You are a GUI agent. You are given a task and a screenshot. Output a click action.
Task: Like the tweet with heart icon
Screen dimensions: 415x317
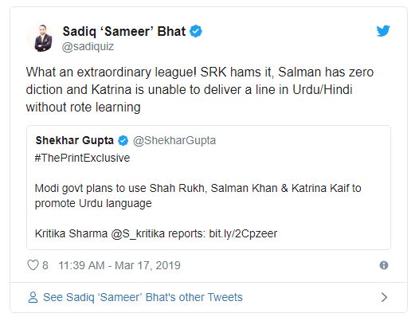[x=33, y=265]
